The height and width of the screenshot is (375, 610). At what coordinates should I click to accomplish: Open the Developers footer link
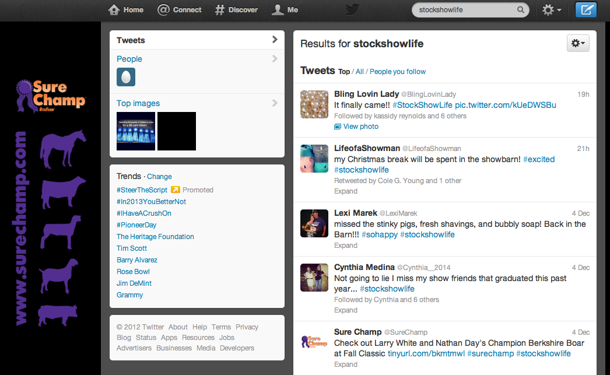point(237,348)
